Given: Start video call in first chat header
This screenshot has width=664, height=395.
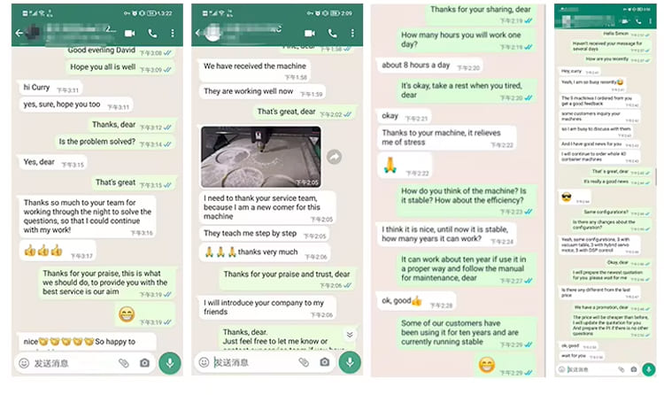Looking at the screenshot, I should click(x=130, y=33).
